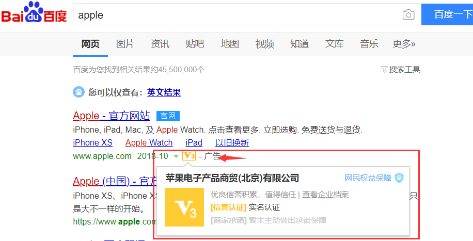Switch to the 地图 tab
The image size is (473, 241).
coord(230,44)
